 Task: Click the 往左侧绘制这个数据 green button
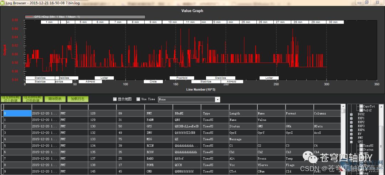[11, 99]
